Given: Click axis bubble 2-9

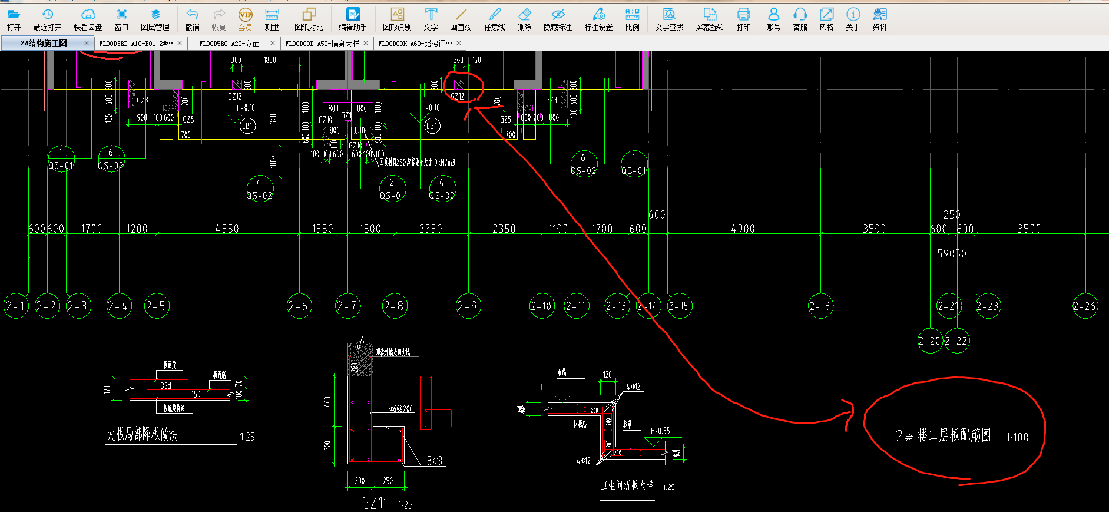Looking at the screenshot, I should (x=468, y=306).
